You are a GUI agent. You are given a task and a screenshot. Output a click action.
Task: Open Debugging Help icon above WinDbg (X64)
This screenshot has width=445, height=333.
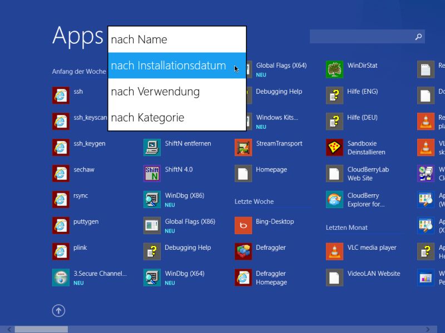tap(152, 251)
